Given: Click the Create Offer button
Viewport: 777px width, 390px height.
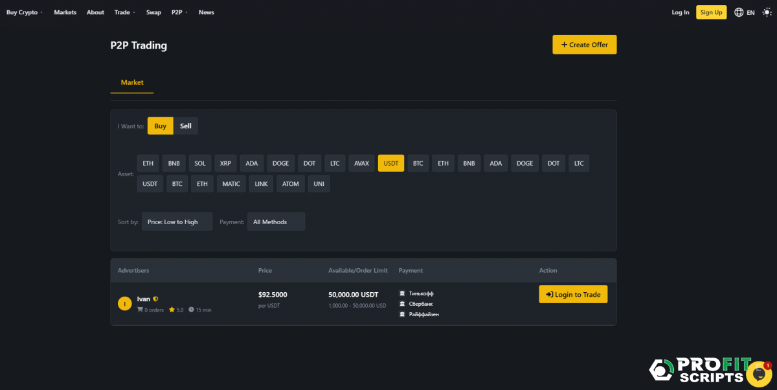Looking at the screenshot, I should click(584, 45).
